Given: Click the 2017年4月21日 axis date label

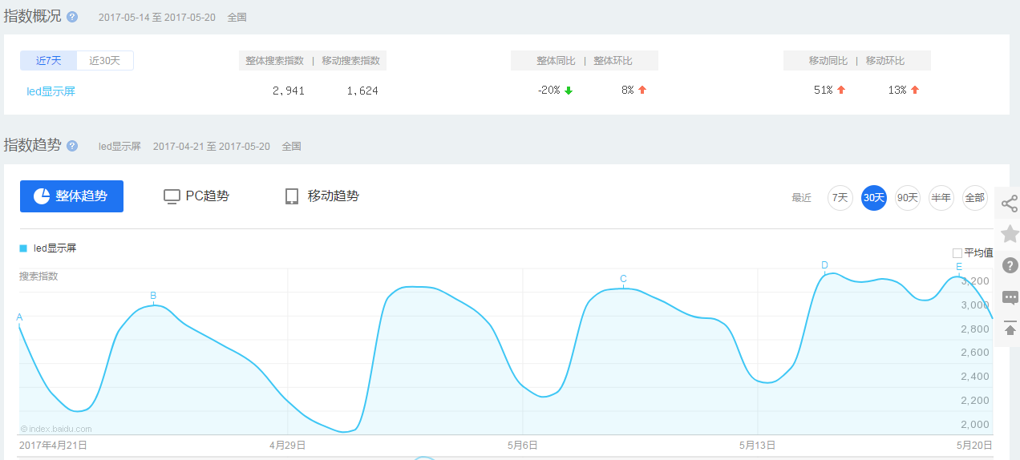Looking at the screenshot, I should [x=53, y=445].
